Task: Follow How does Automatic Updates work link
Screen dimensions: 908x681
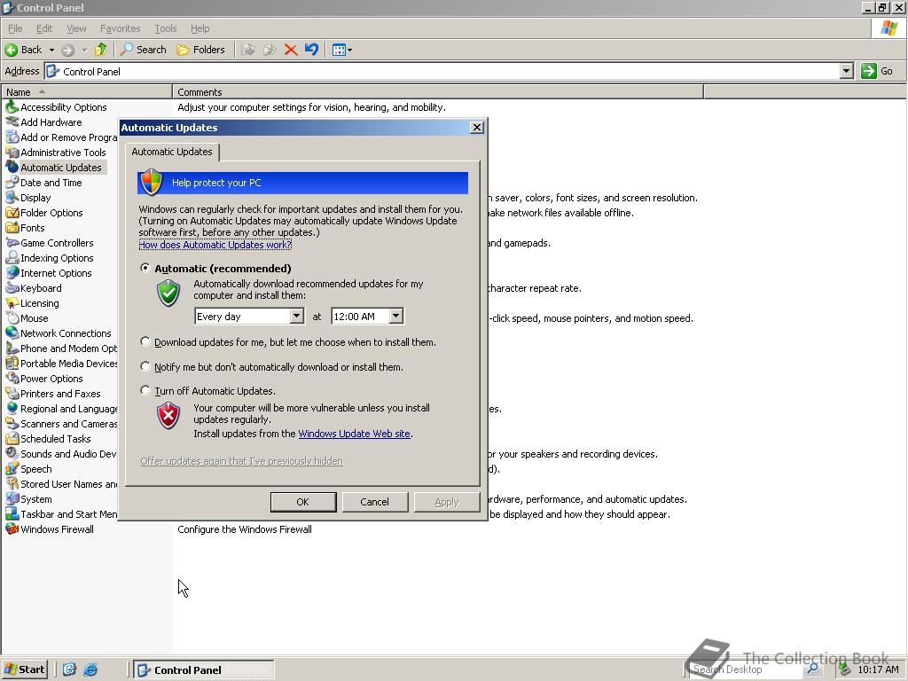Action: 215,245
